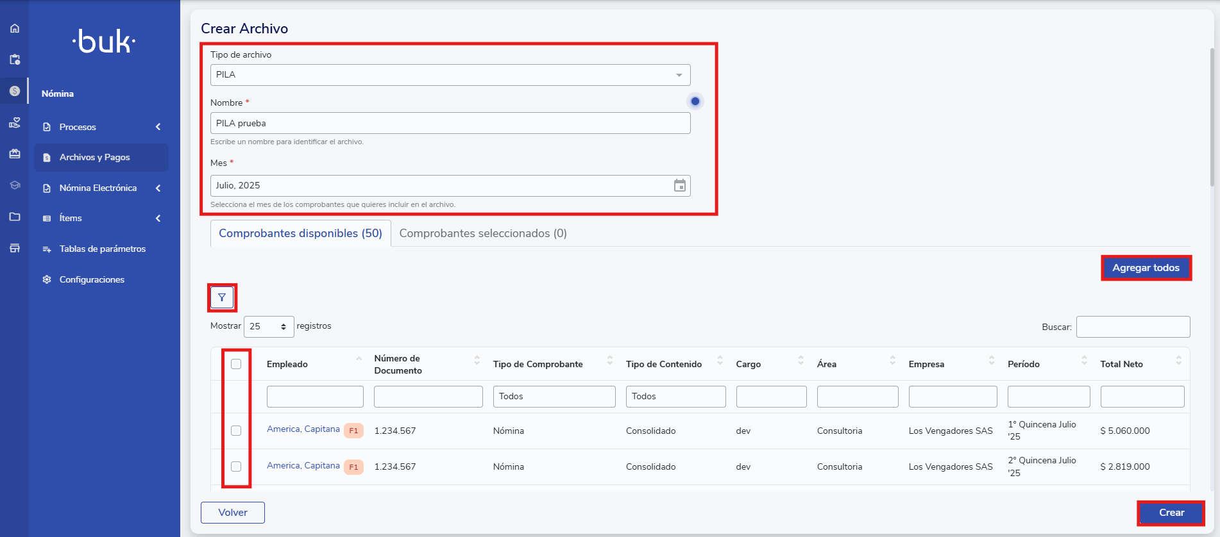Select the dollar coin Nómina icon
Screen dimensions: 1220x537
(x=15, y=91)
